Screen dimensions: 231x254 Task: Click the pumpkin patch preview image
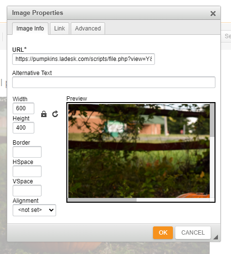point(139,151)
